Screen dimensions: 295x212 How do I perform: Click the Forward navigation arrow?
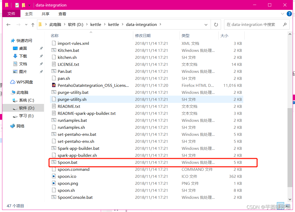(x=18, y=25)
